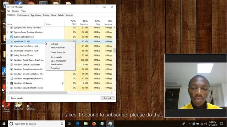Switch to the Services tab
The height and width of the screenshot is (127, 227).
point(69,15)
